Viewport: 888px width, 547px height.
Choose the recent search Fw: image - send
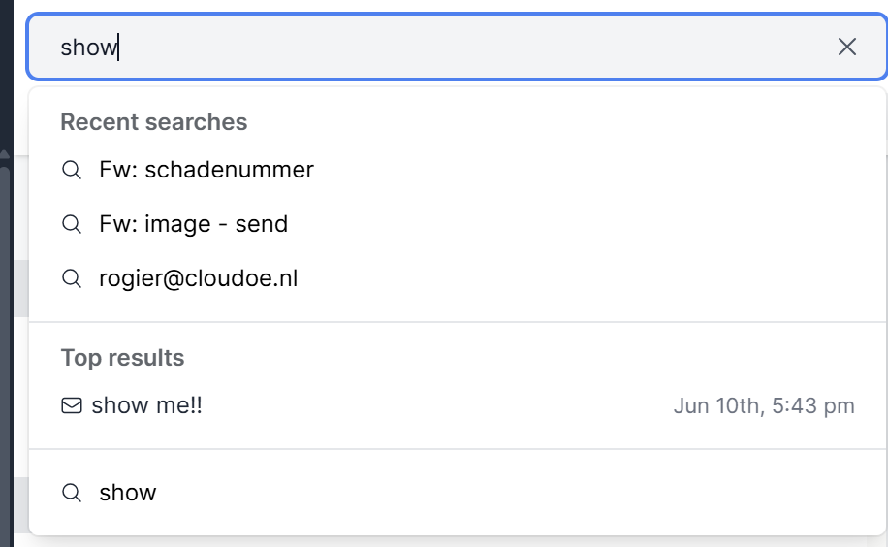pyautogui.click(x=193, y=224)
